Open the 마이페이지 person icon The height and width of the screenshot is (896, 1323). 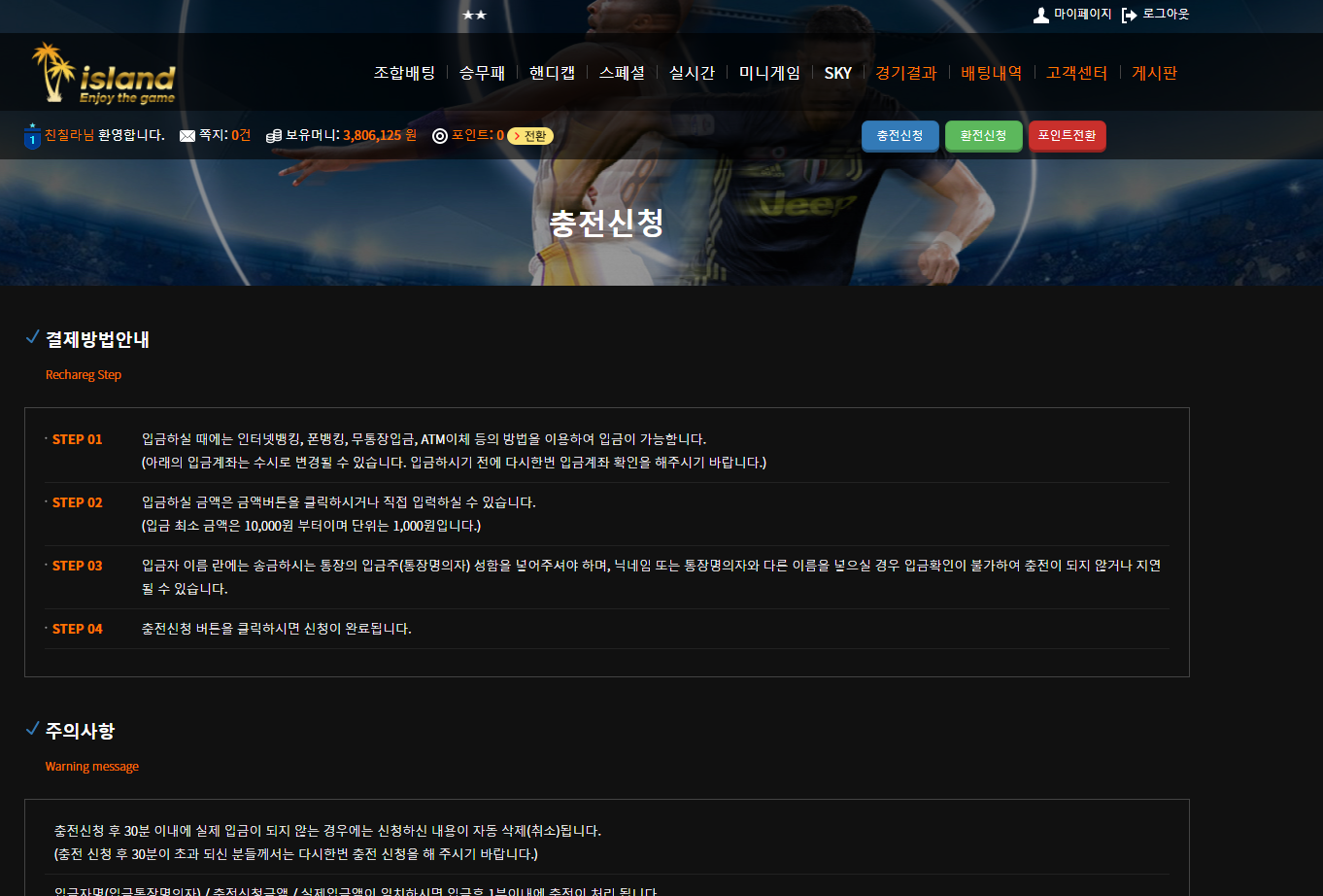(x=1041, y=15)
